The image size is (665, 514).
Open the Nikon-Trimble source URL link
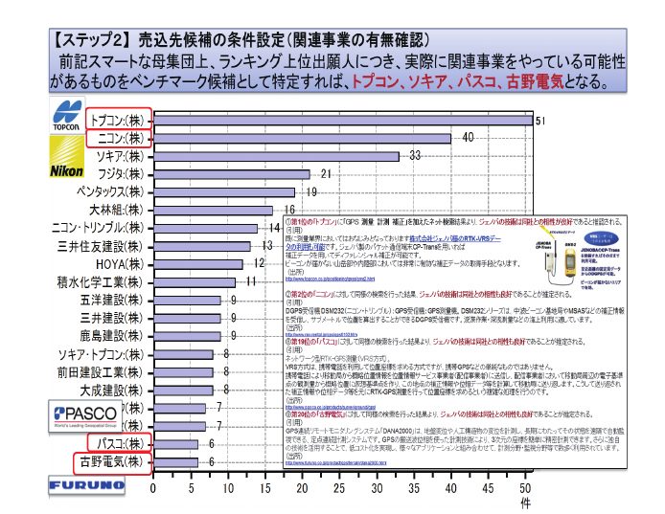coord(321,335)
